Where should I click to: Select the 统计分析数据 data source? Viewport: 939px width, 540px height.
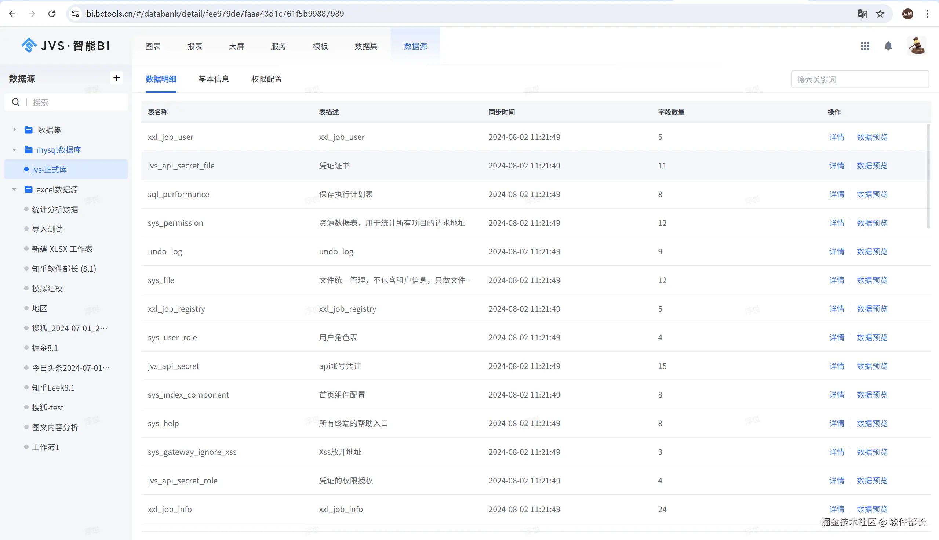pos(55,209)
